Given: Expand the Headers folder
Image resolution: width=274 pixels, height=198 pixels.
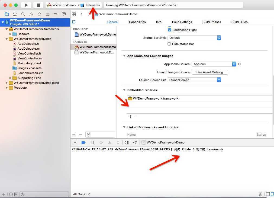Looking at the screenshot, I should [x=10, y=34].
